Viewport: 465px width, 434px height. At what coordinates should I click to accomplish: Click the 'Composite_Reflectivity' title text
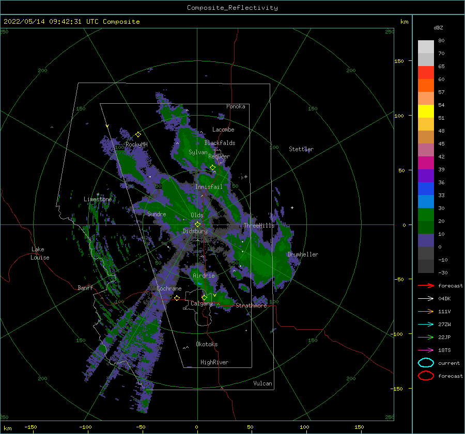(x=233, y=8)
